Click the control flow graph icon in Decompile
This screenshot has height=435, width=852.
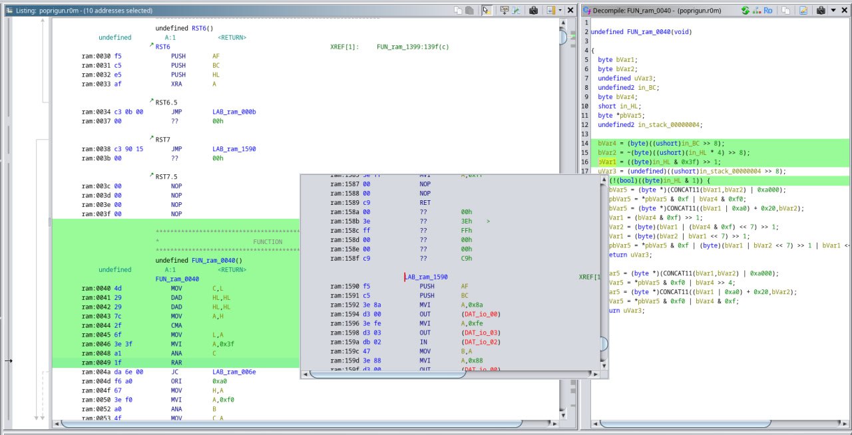click(757, 11)
